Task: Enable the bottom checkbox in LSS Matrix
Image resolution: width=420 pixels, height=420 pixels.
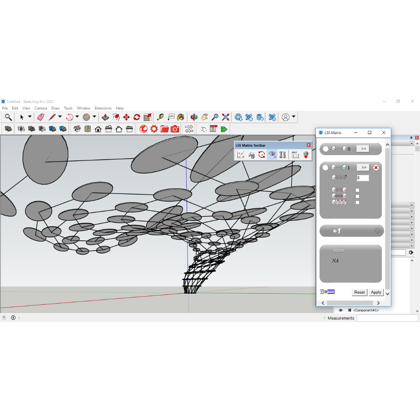Action: pos(357,202)
